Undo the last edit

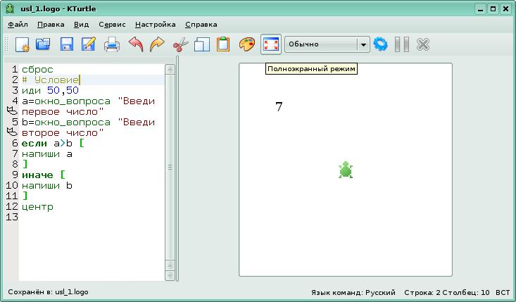point(135,44)
